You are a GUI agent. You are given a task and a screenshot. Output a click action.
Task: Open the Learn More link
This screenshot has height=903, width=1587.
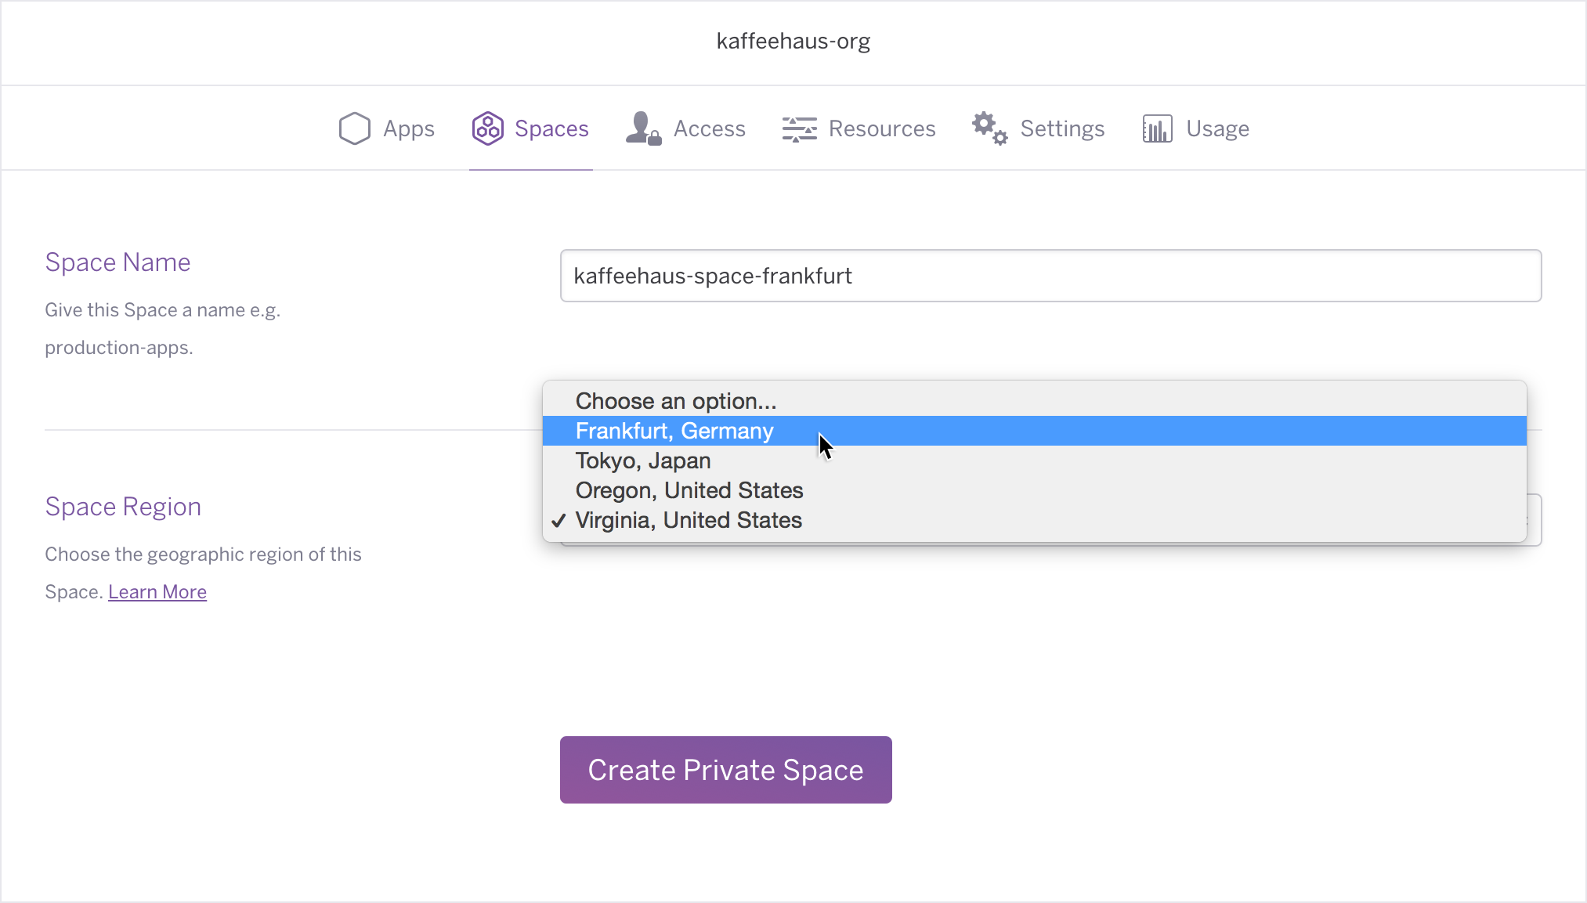pyautogui.click(x=157, y=592)
